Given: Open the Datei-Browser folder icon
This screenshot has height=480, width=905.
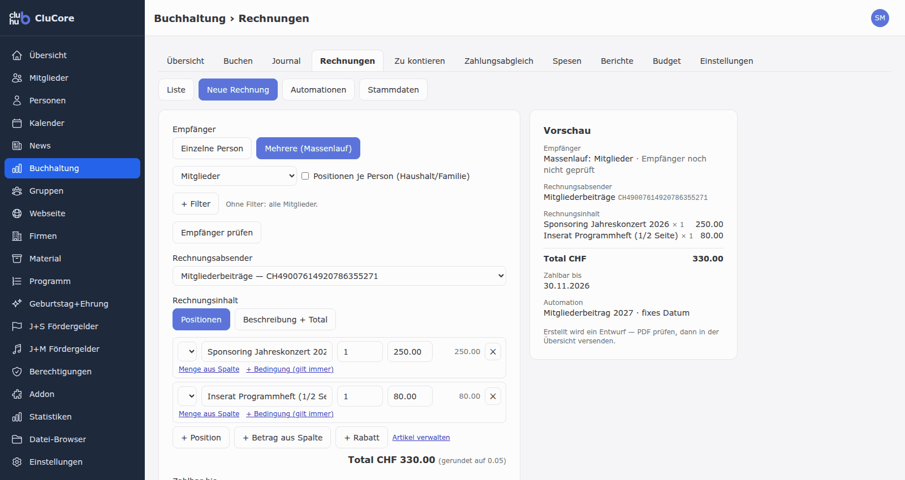Looking at the screenshot, I should click(17, 439).
